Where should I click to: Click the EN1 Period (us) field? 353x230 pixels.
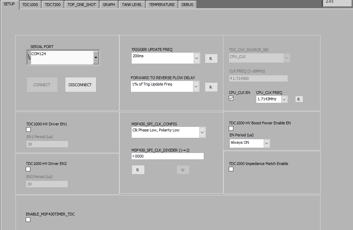(x=47, y=144)
